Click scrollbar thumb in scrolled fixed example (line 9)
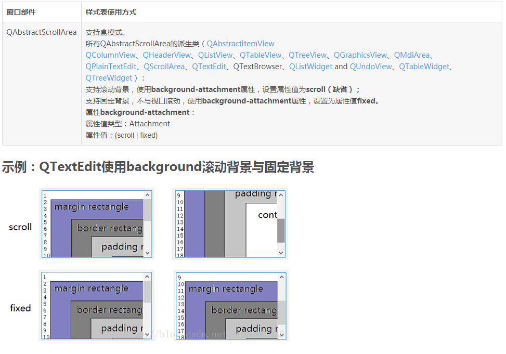506x354 pixels. pyautogui.click(x=282, y=313)
